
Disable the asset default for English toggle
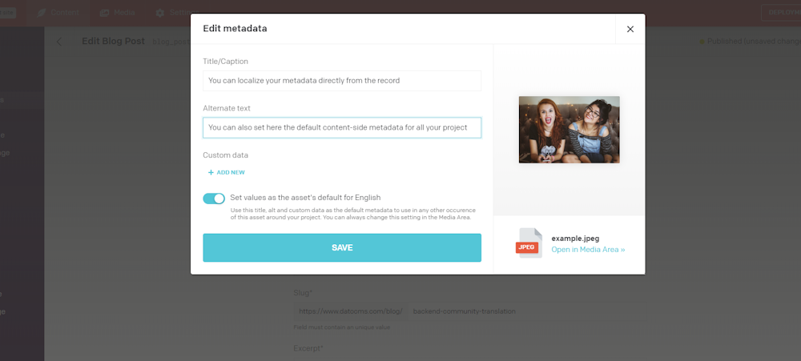coord(214,199)
